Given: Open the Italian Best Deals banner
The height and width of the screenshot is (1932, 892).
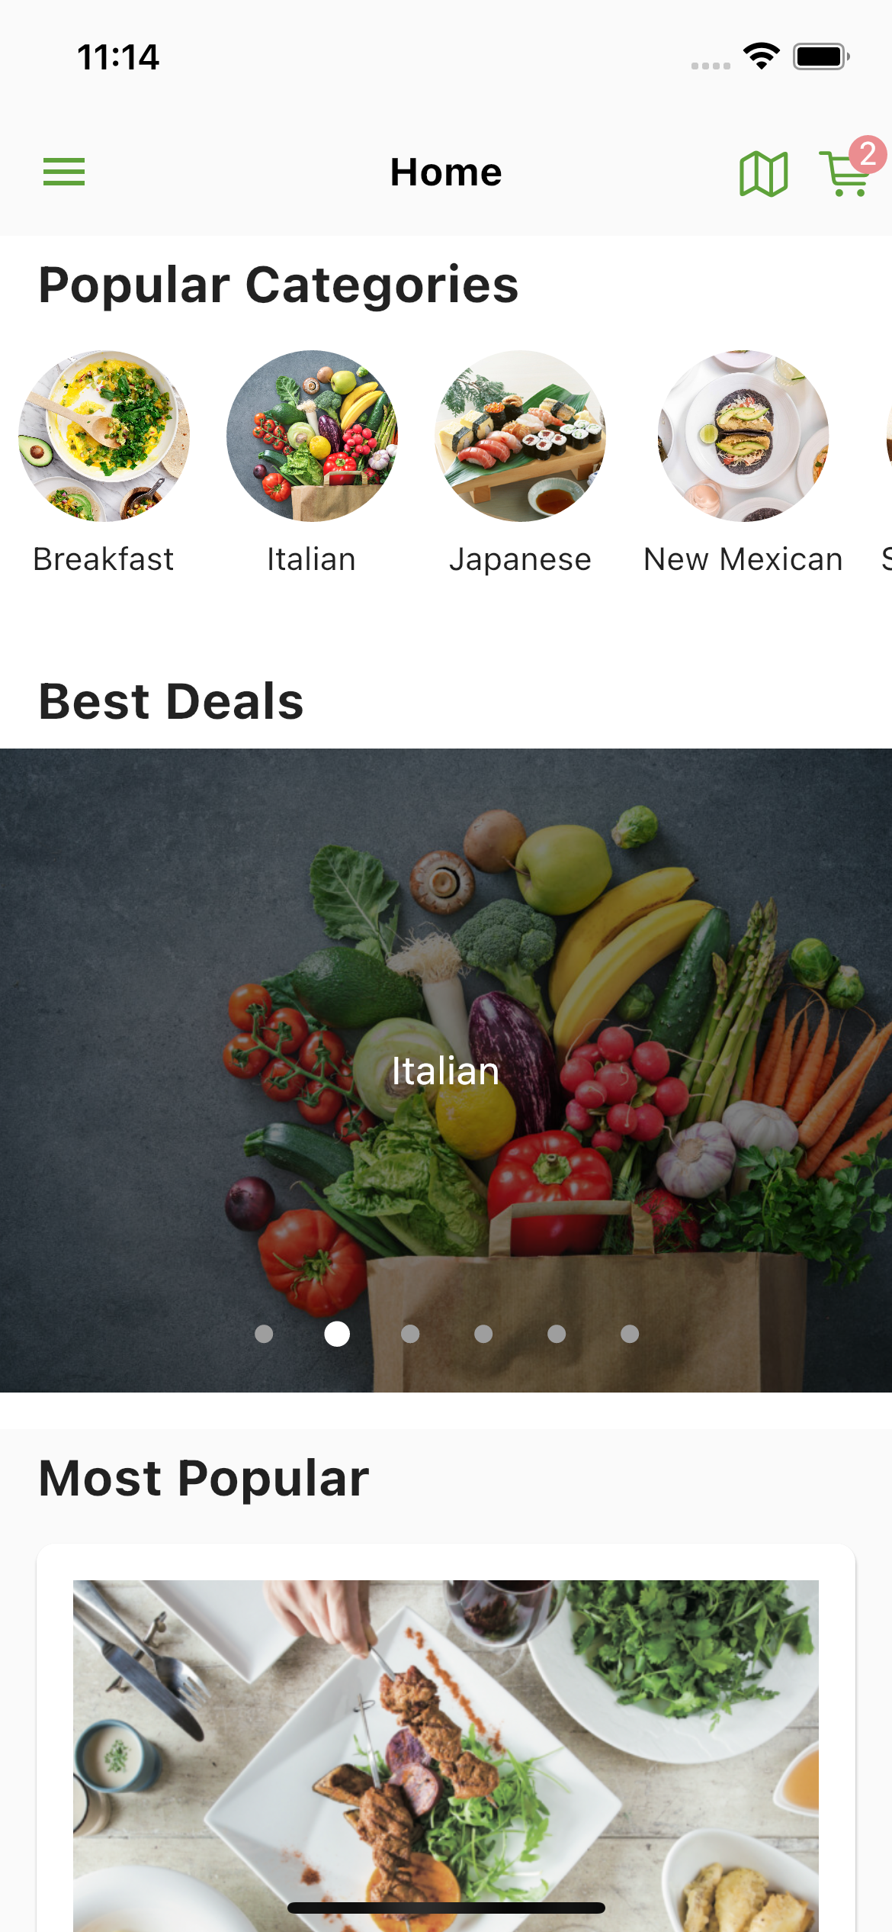Looking at the screenshot, I should coord(446,1070).
